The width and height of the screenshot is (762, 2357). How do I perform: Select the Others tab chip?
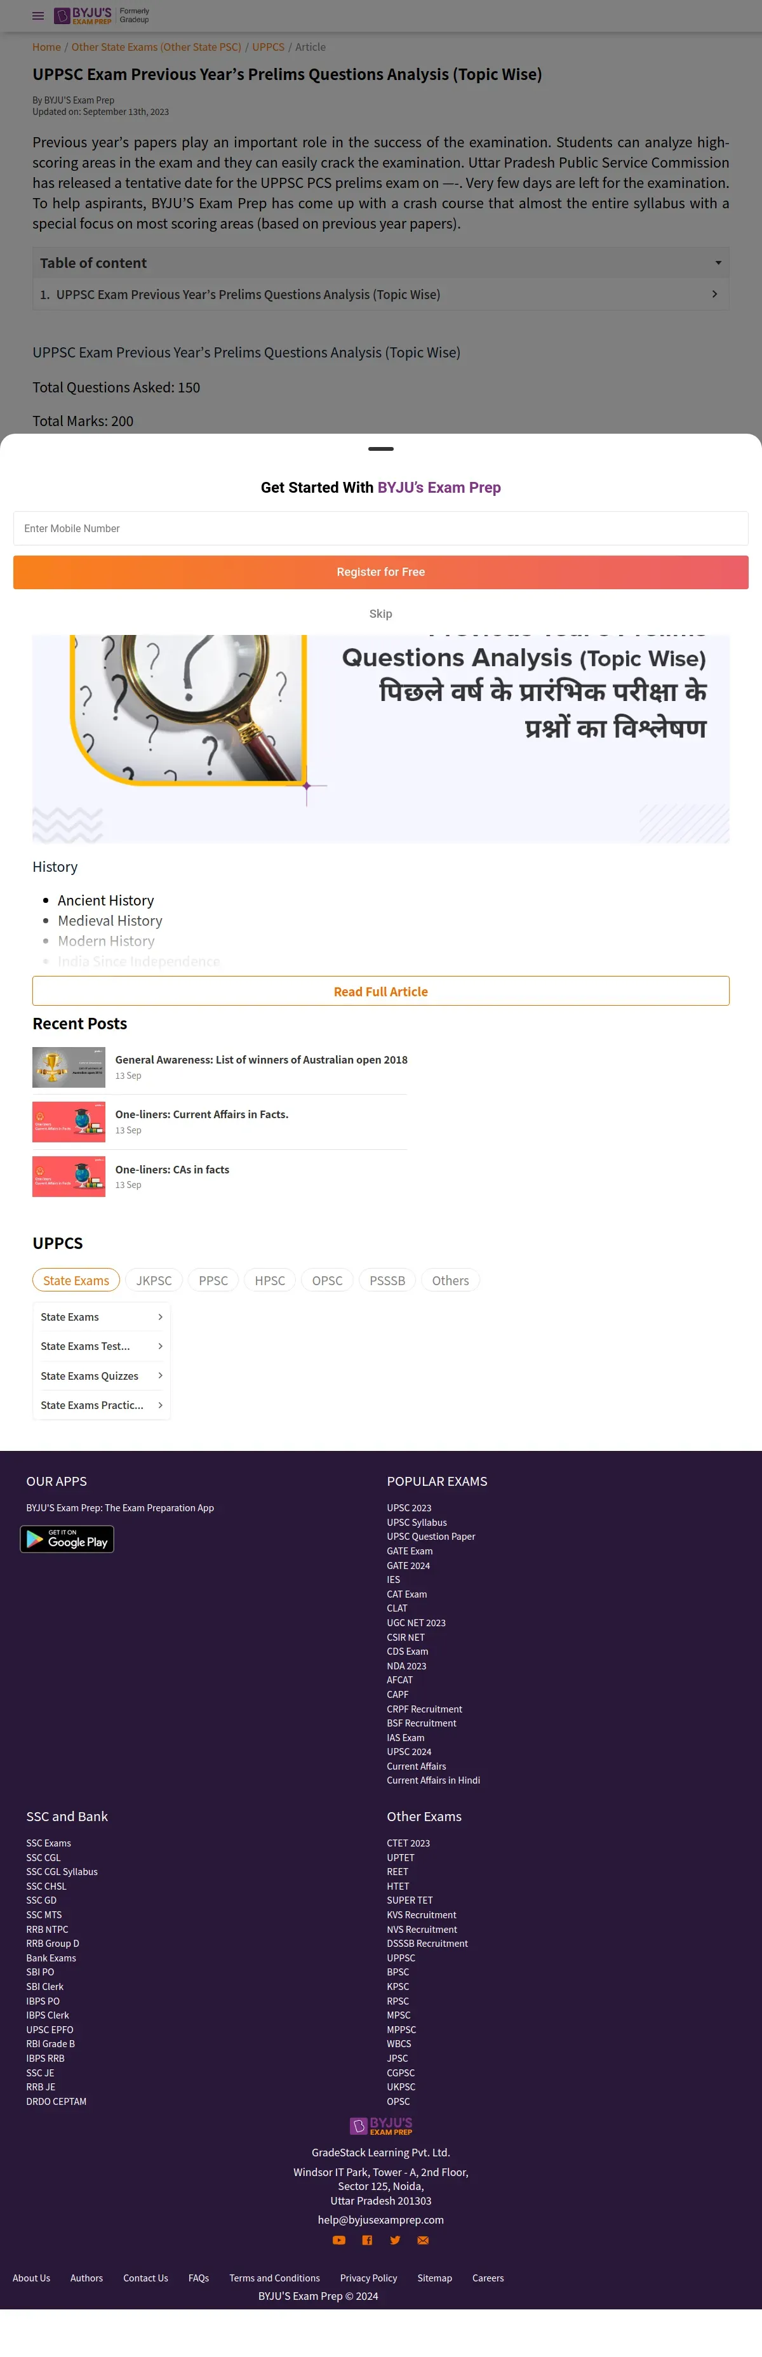[450, 1280]
